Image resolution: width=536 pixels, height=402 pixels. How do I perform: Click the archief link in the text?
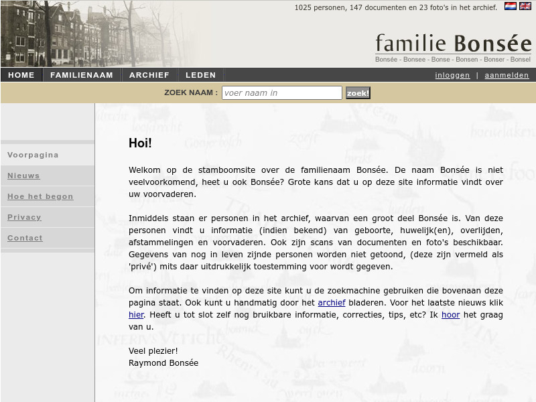332,302
